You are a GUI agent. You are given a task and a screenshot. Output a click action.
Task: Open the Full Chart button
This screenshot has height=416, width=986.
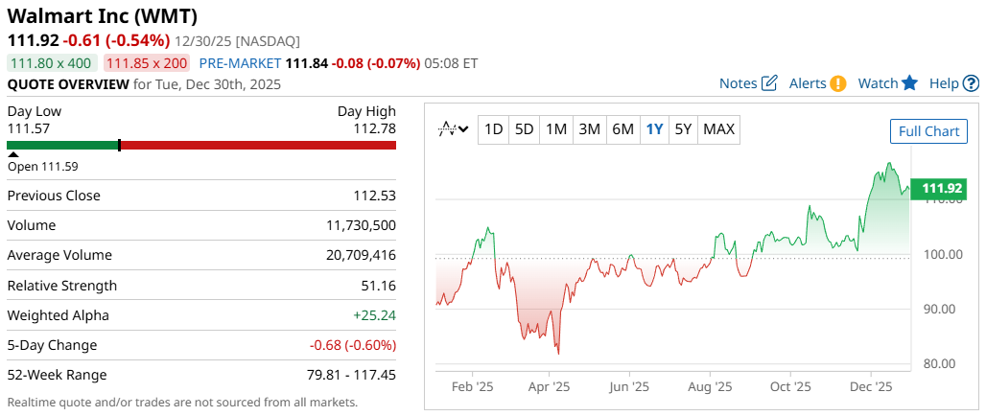click(x=928, y=131)
